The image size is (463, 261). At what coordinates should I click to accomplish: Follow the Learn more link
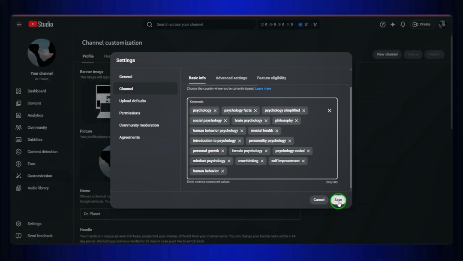tap(263, 89)
